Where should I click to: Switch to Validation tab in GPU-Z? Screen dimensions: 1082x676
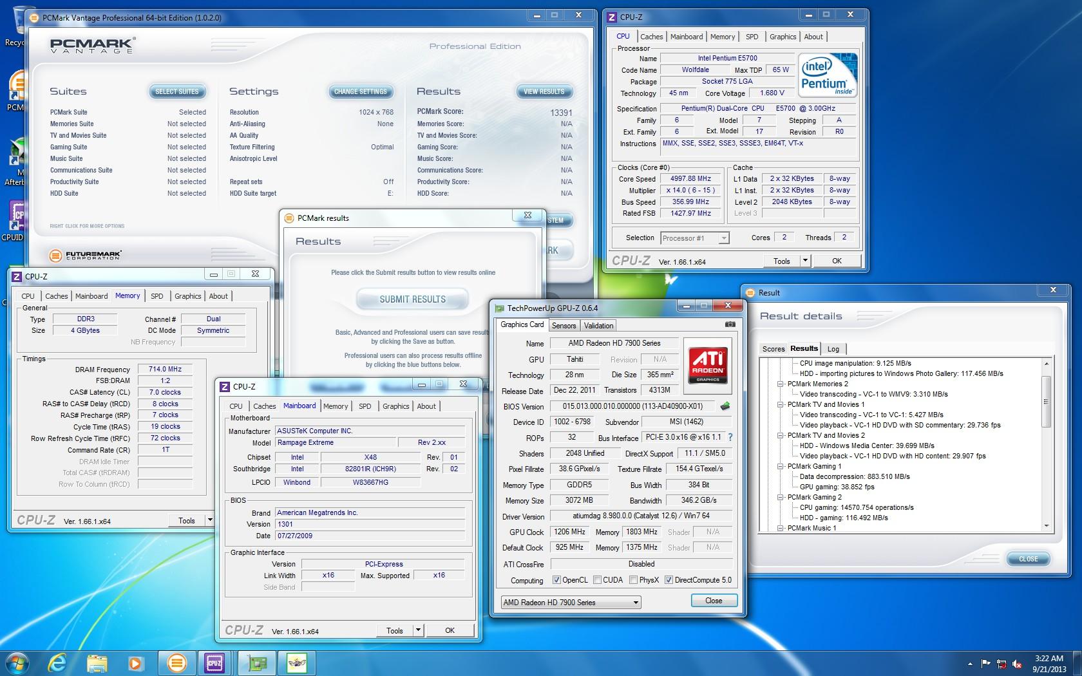pos(598,326)
